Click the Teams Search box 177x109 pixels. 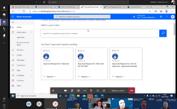(x=89, y=2)
